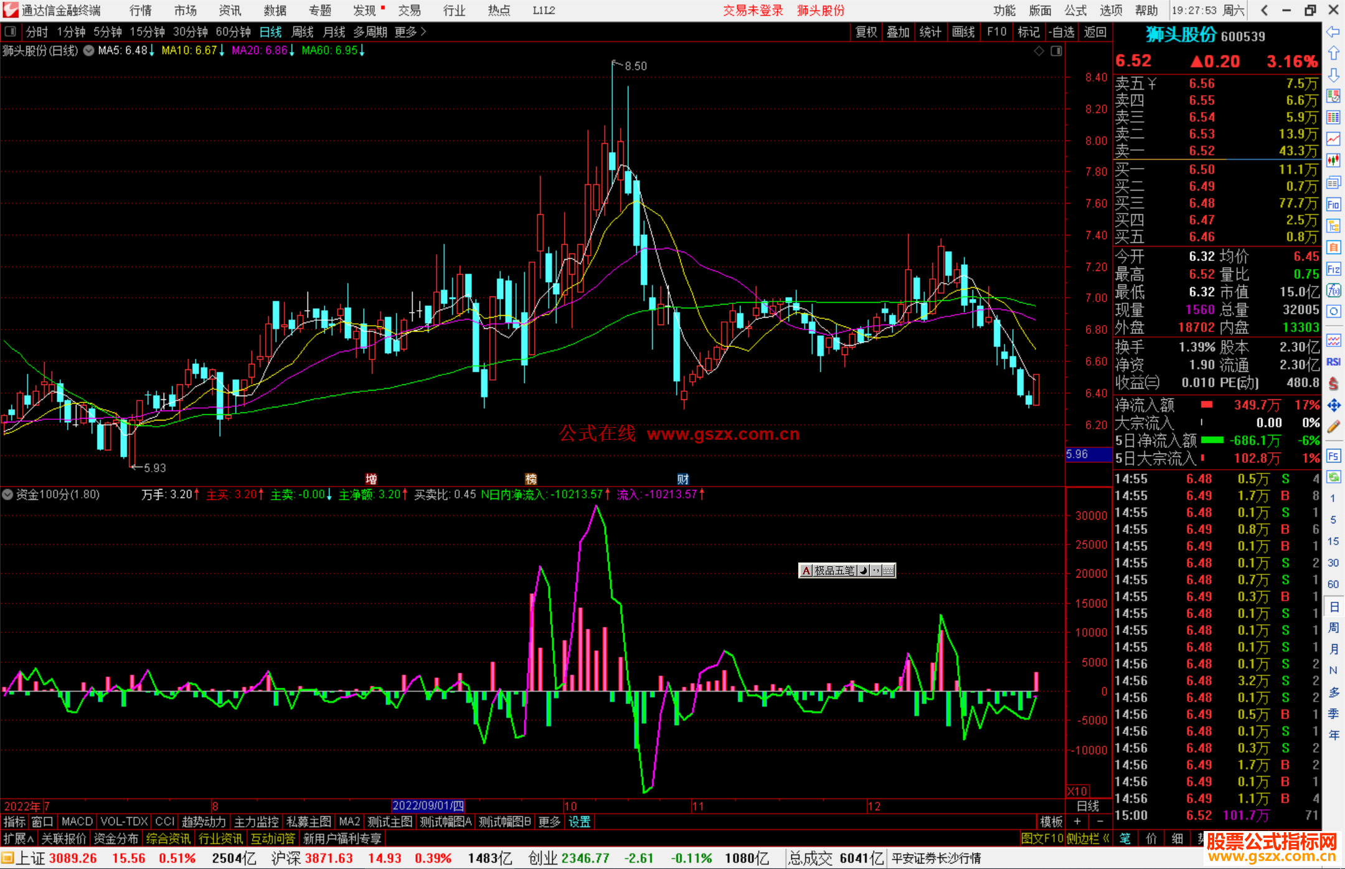Screen dimensions: 1345x869
Task: Click the green refresh icon in sidebar
Action: point(1333,477)
